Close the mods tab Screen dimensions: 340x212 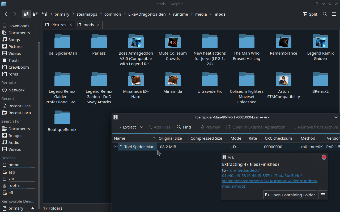(98, 25)
